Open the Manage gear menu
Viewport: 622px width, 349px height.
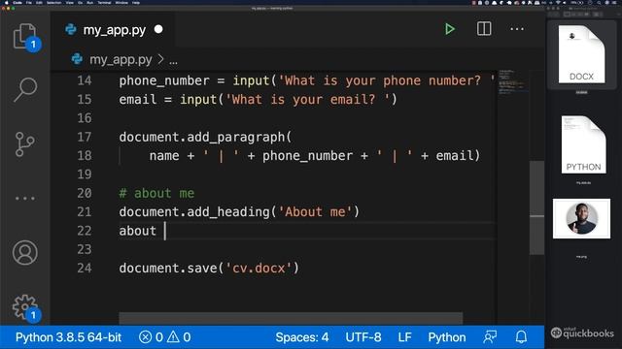25,306
